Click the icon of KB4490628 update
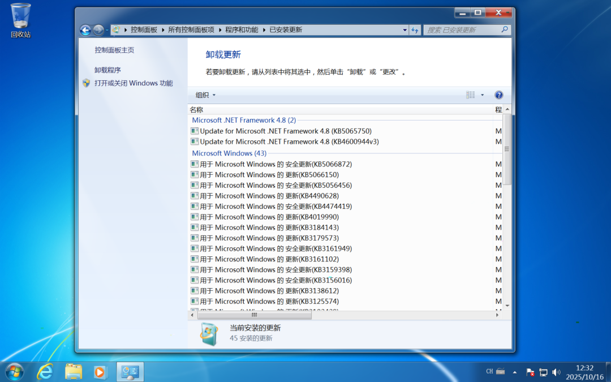This screenshot has width=611, height=382. coord(195,196)
